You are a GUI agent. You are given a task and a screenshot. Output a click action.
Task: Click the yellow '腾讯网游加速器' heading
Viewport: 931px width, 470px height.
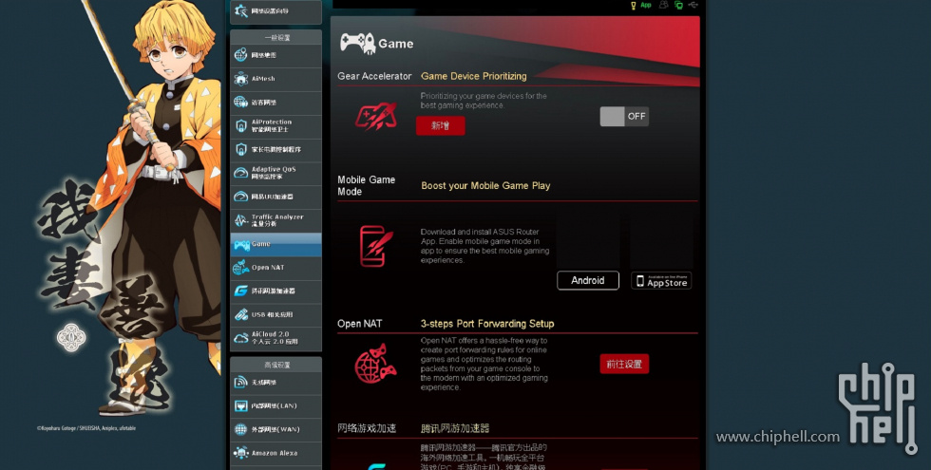(x=455, y=428)
